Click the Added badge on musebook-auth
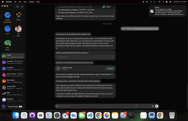The width and height of the screenshot is (188, 121). [110, 68]
